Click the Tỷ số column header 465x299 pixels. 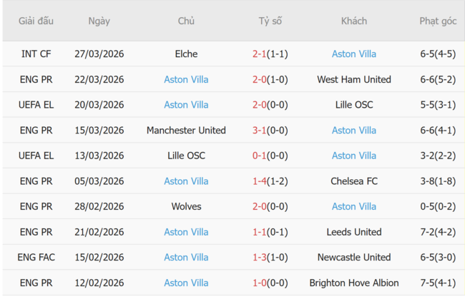click(270, 21)
